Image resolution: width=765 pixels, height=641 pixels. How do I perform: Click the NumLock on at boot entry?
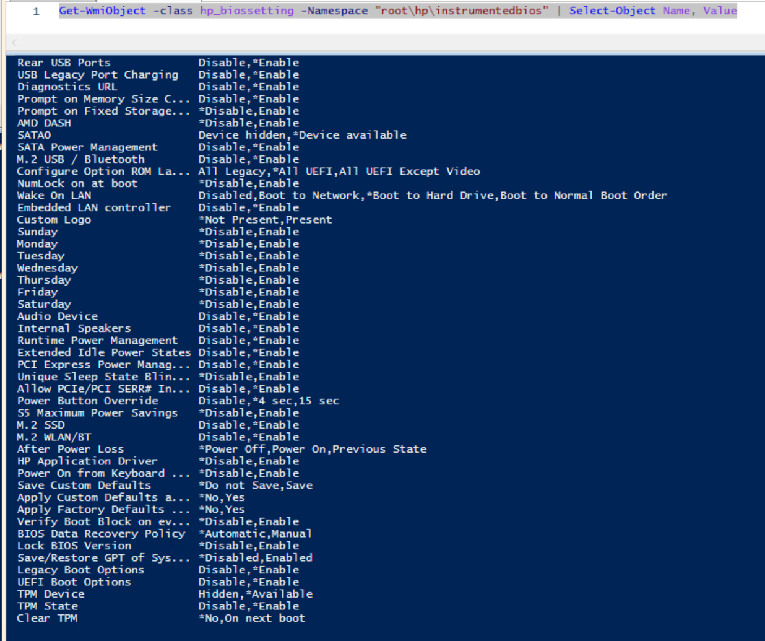(x=77, y=183)
